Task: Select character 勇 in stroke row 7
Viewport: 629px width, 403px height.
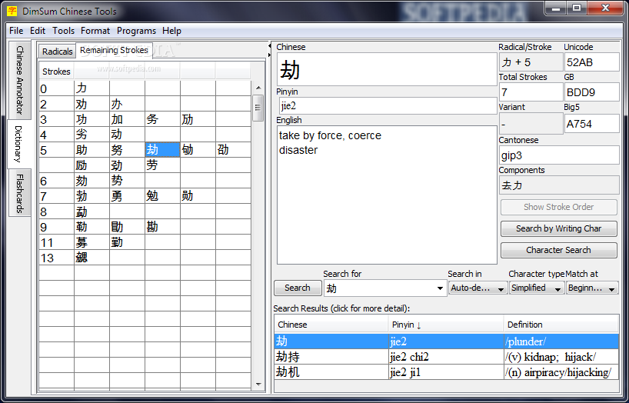Action: pyautogui.click(x=127, y=196)
